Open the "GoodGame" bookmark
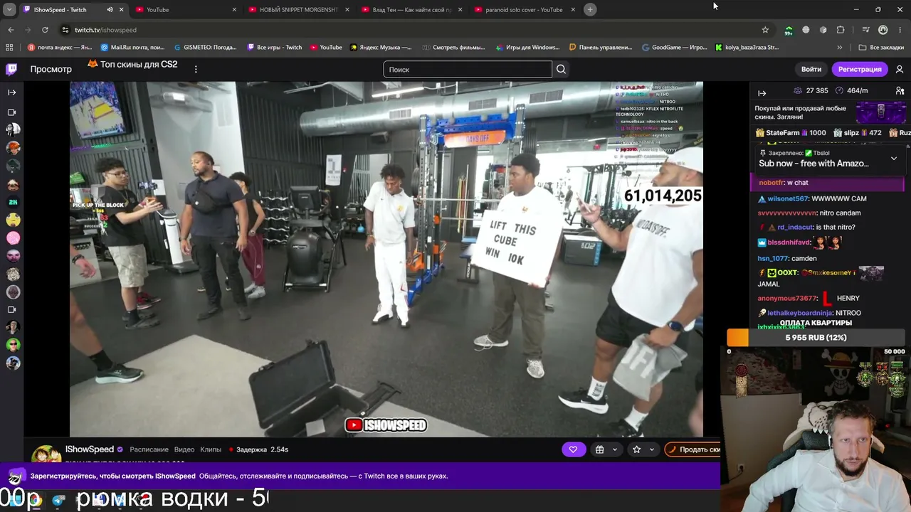This screenshot has height=512, width=911. [x=675, y=48]
